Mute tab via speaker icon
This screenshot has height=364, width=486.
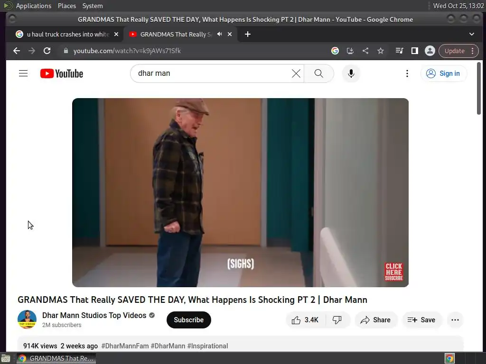[219, 34]
